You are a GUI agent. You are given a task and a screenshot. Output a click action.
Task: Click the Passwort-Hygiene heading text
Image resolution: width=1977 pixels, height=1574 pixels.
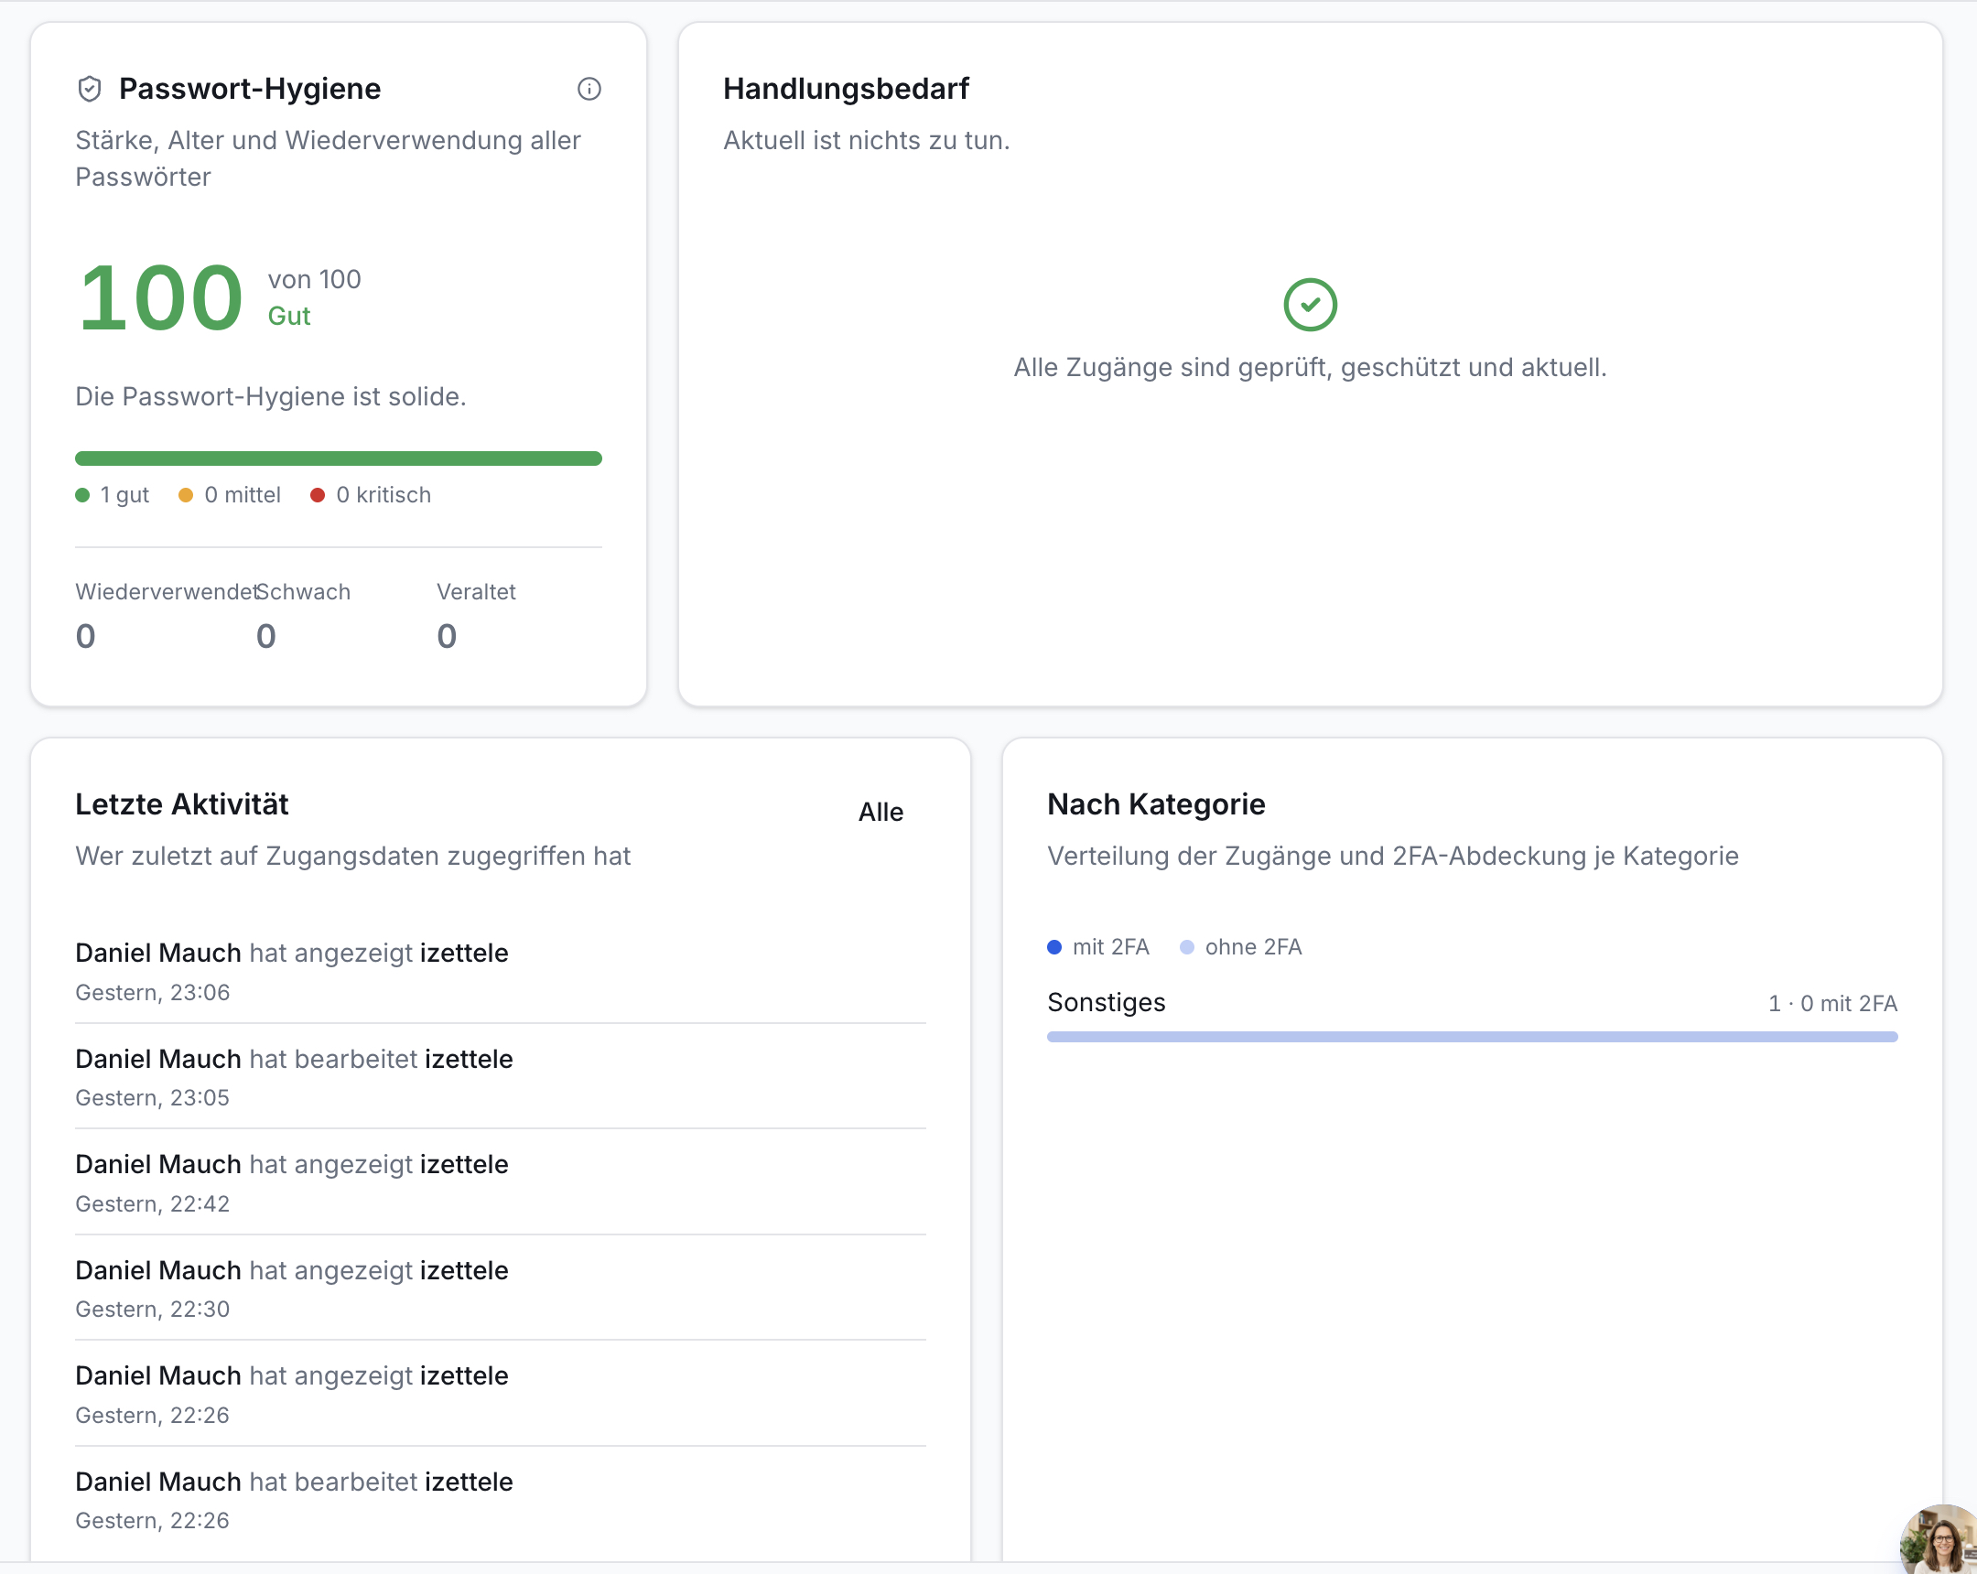tap(250, 89)
